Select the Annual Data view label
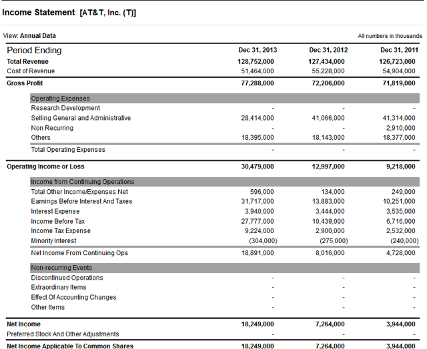The image size is (427, 349). coord(38,36)
